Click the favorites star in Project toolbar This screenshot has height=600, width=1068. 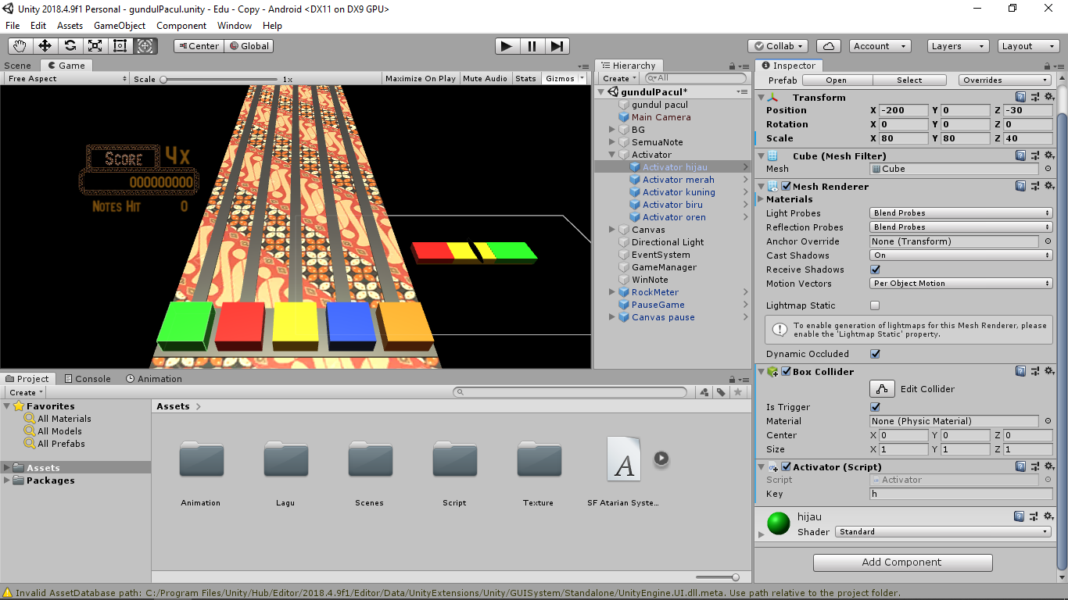(737, 392)
